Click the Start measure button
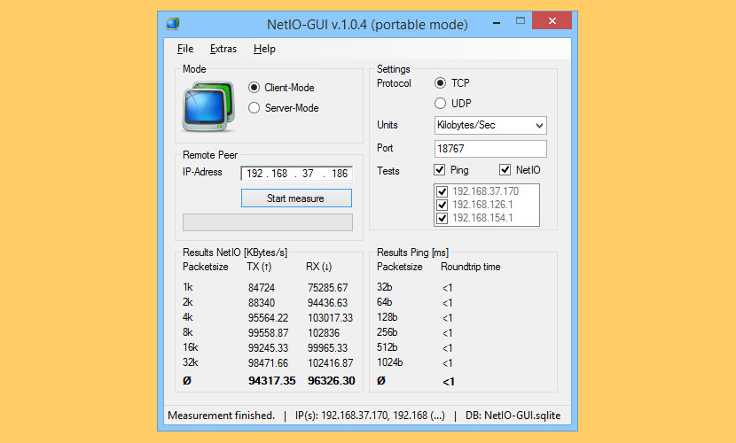 [x=296, y=198]
